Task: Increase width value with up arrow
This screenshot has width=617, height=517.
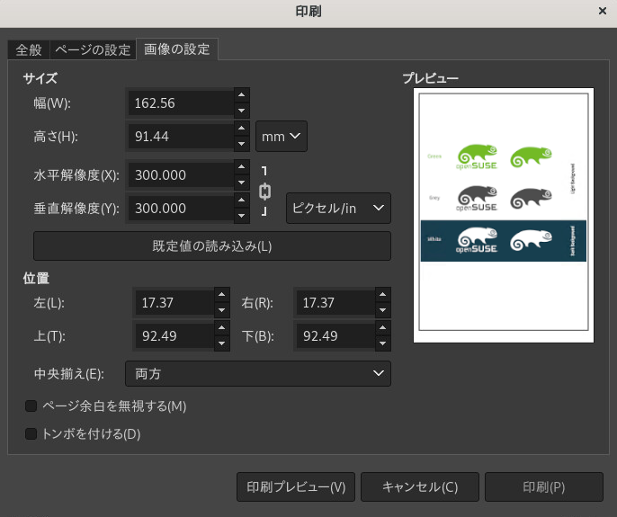Action: pos(242,94)
